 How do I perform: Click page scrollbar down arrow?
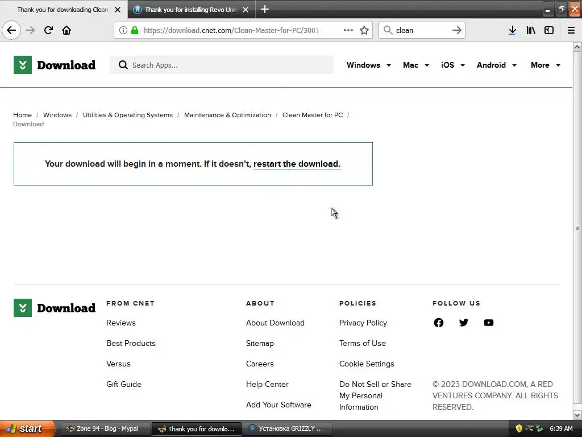pyautogui.click(x=577, y=415)
